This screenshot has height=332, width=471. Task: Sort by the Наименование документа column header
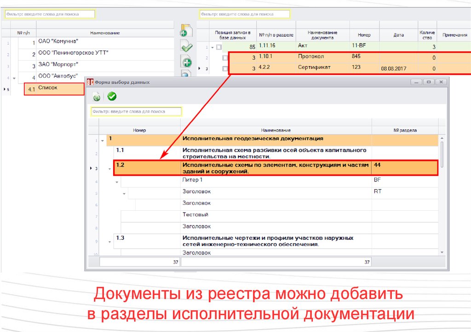(322, 35)
